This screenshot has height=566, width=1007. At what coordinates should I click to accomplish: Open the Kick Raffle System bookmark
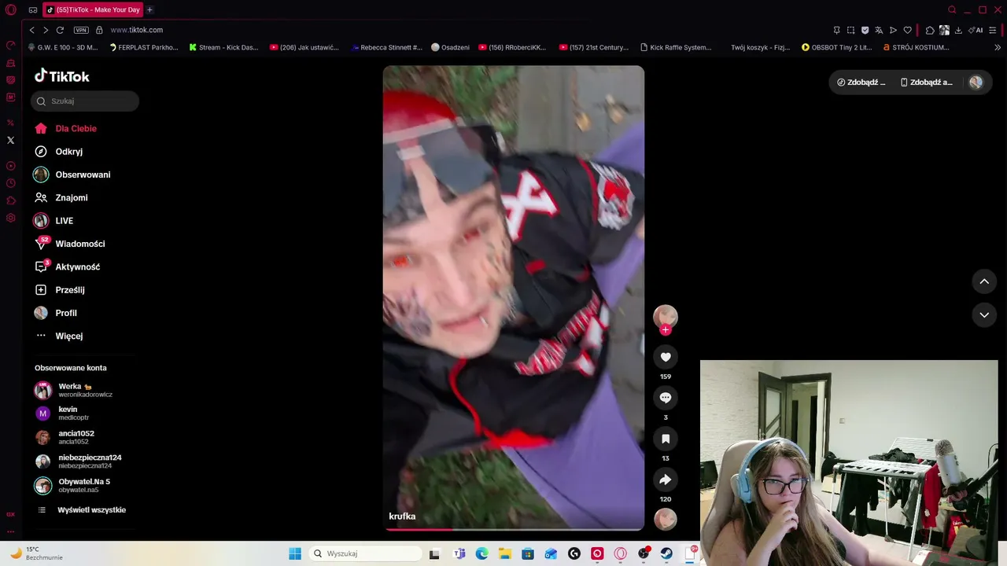tap(676, 47)
